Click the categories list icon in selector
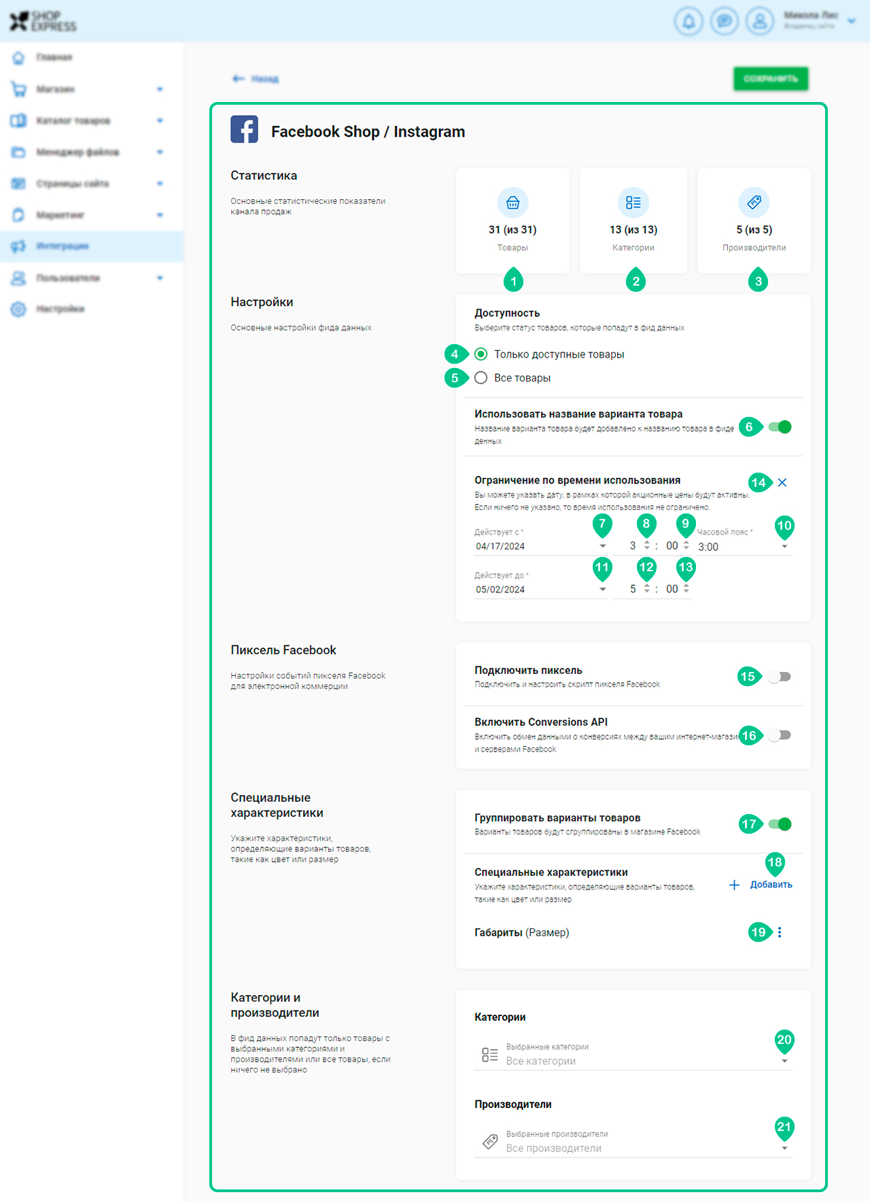 [490, 1055]
